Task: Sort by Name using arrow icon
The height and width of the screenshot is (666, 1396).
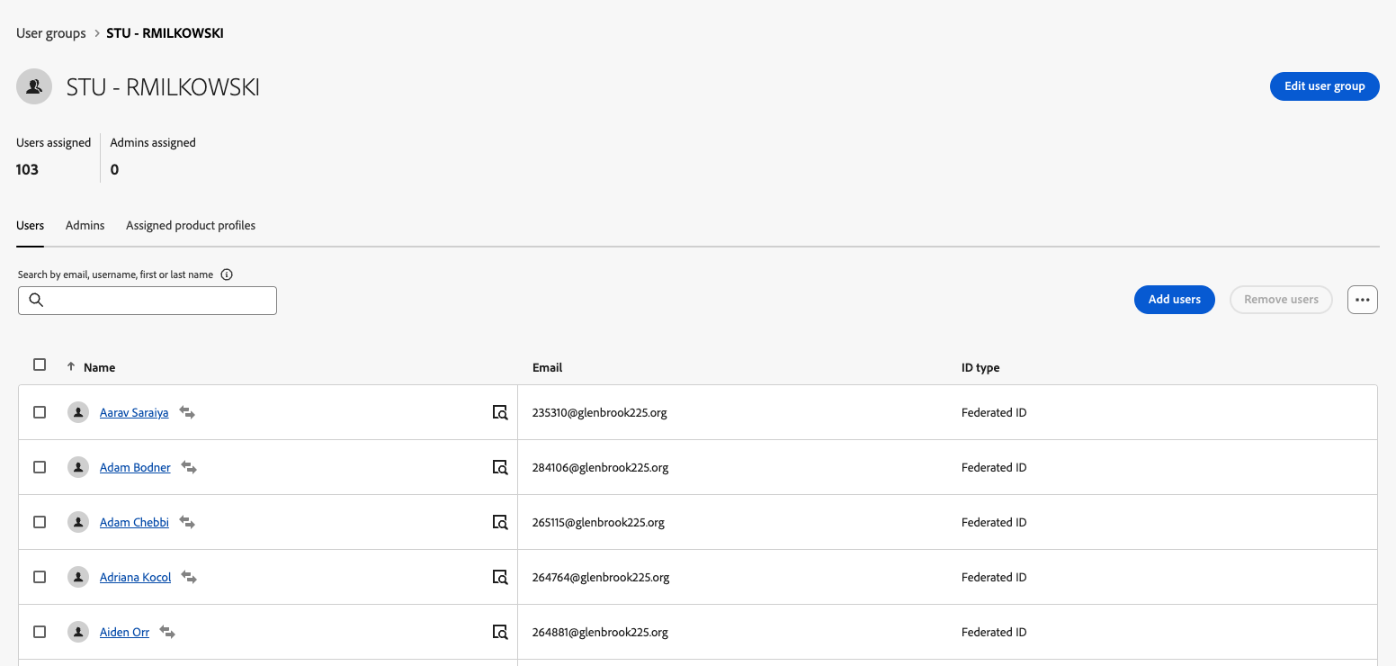Action: click(x=71, y=366)
